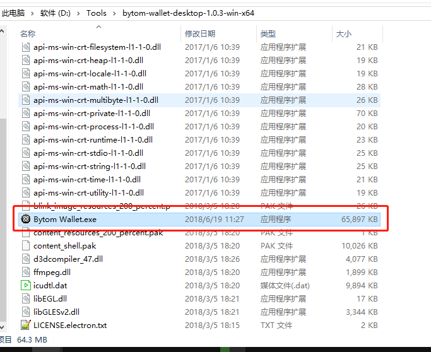Click the api-ms-win-crt-heap dll icon
Screen dimensions: 431x352
click(x=26, y=60)
